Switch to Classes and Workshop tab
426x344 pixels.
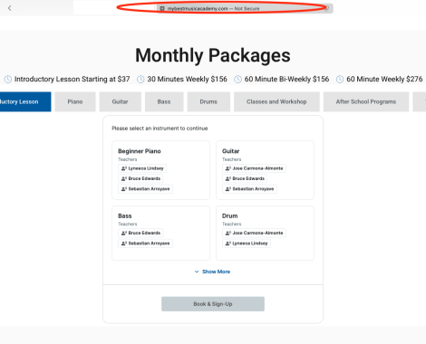point(276,101)
